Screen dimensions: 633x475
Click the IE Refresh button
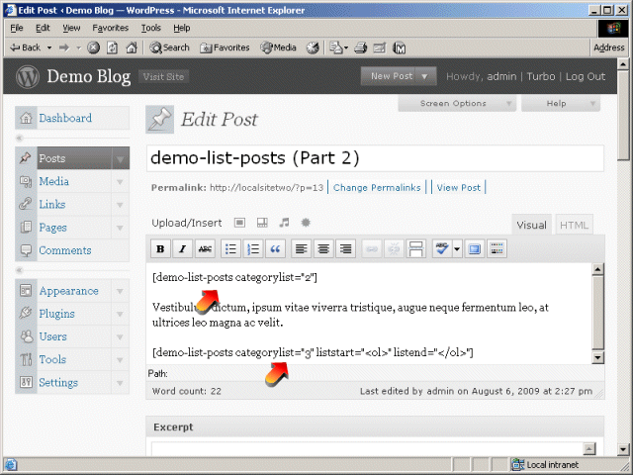[112, 47]
